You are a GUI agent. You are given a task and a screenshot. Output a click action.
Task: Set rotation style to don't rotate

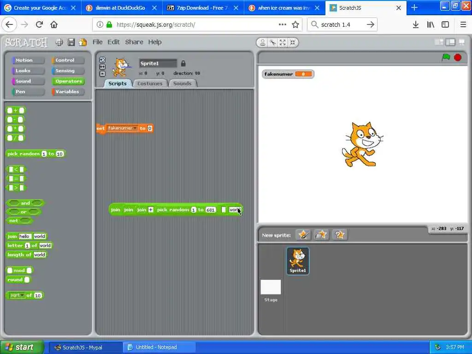pyautogui.click(x=102, y=73)
